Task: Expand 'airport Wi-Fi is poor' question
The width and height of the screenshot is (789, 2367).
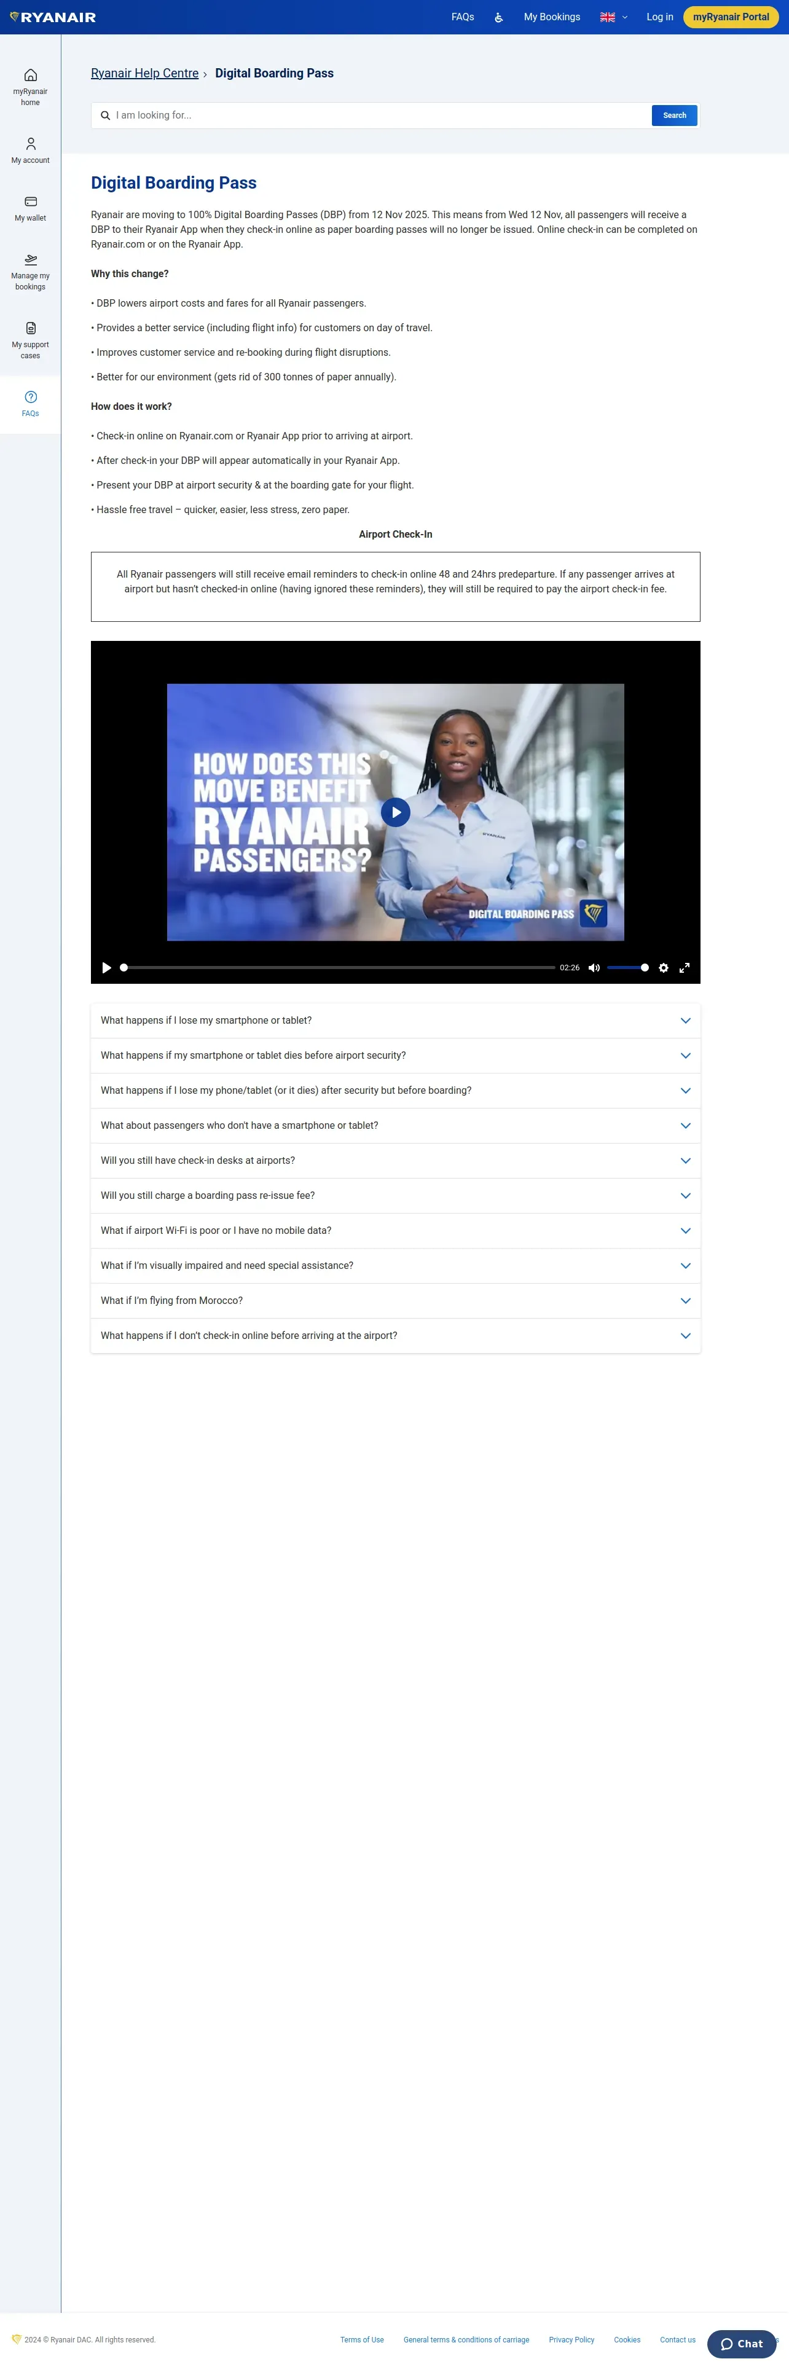Action: tap(395, 1230)
